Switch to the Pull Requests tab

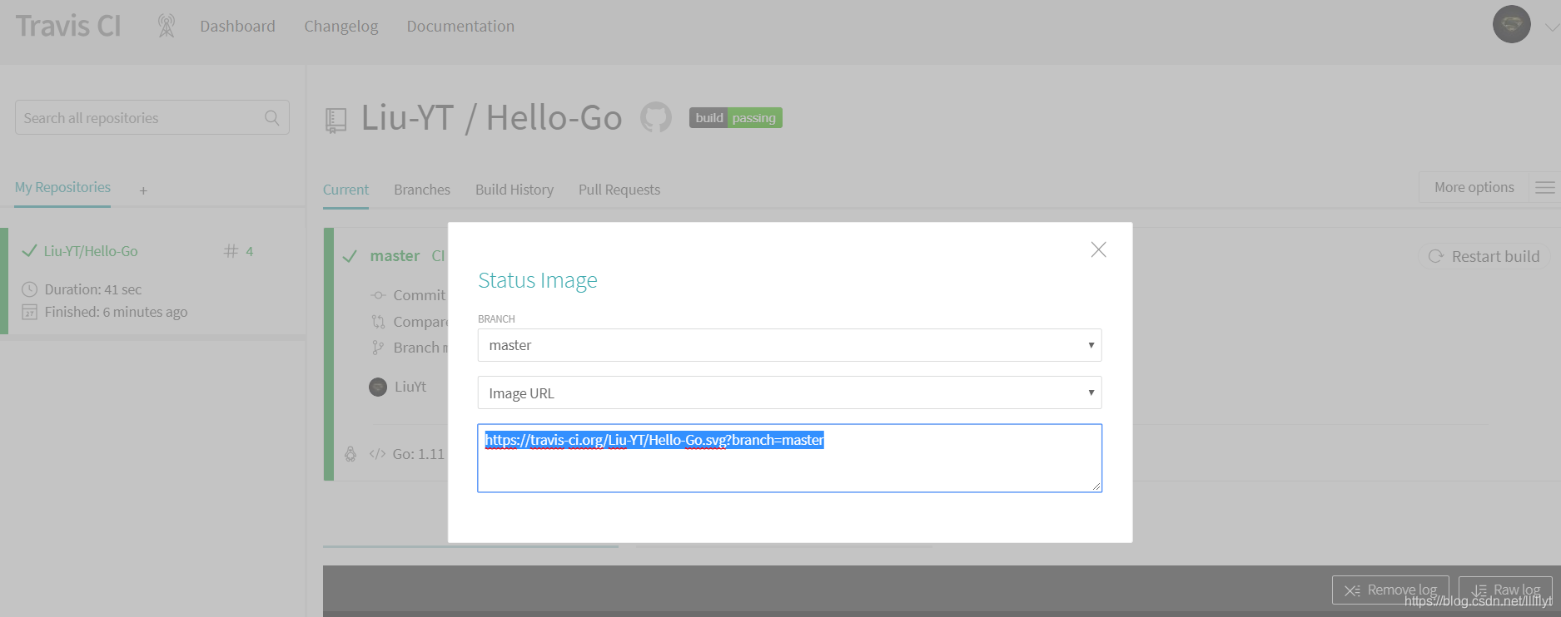pyautogui.click(x=619, y=190)
